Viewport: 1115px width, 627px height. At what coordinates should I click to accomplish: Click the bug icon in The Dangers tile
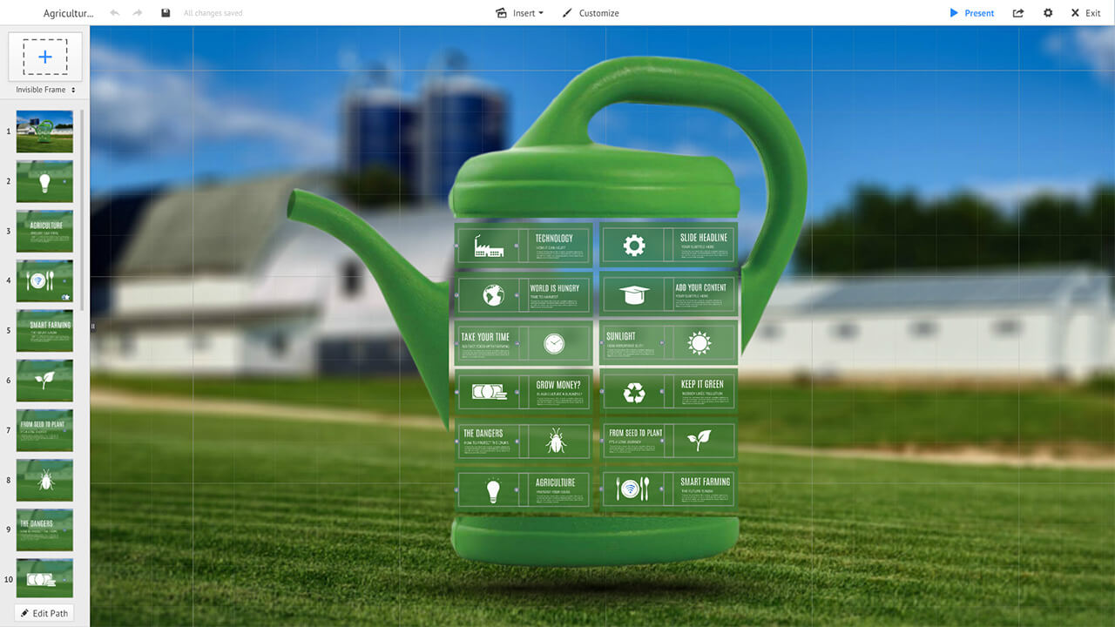(555, 442)
